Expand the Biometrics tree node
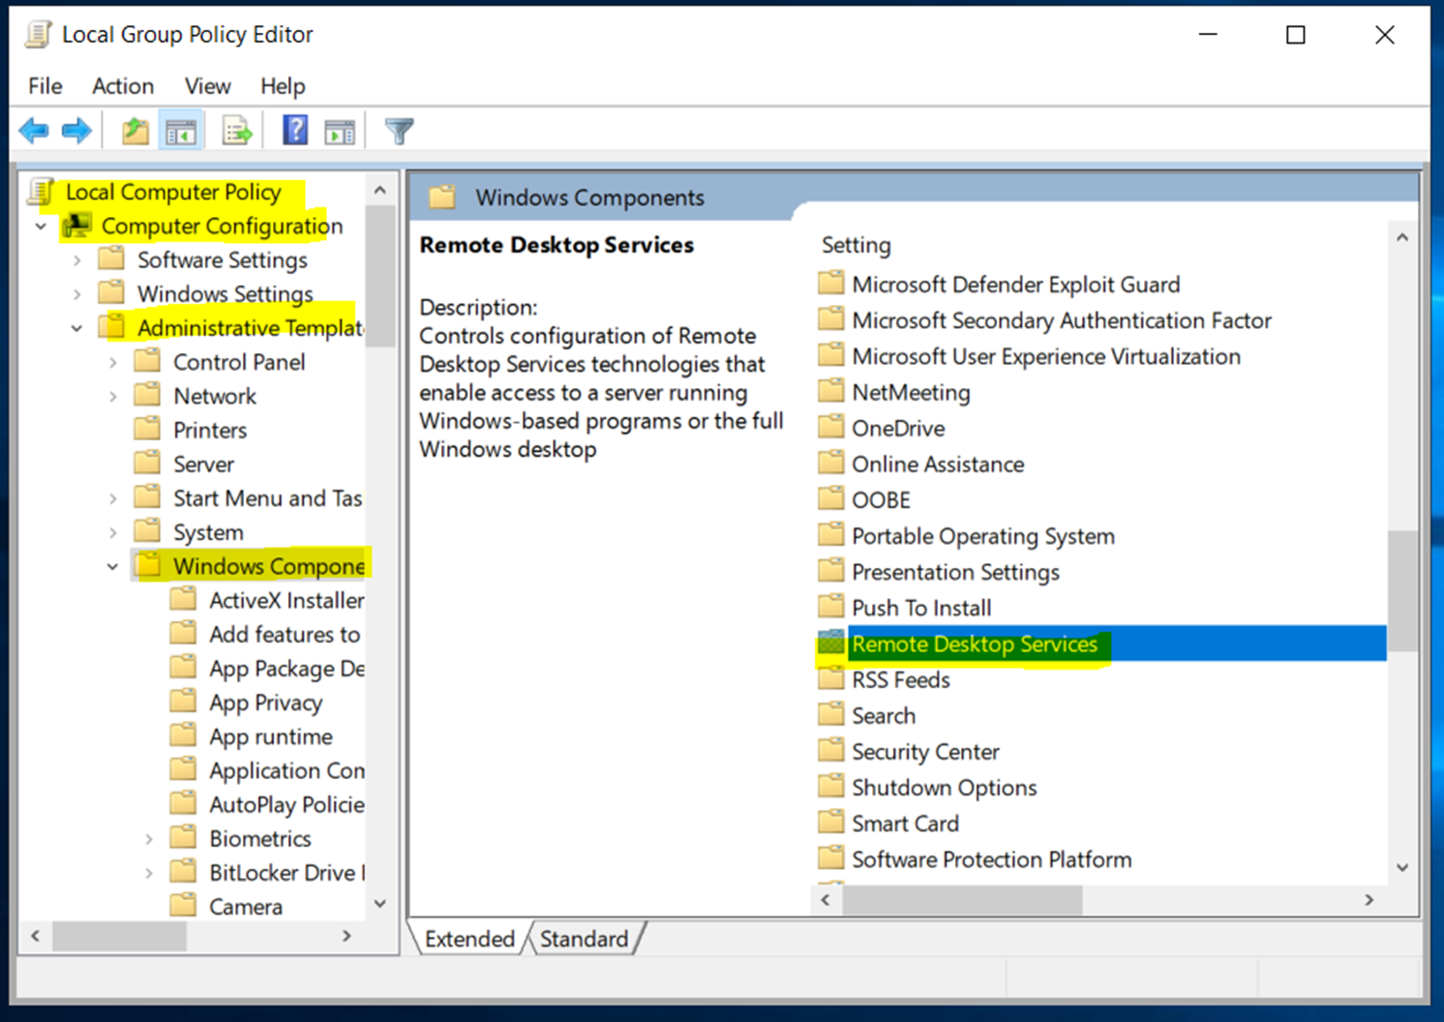Screen dimensions: 1444x1022 click(148, 839)
